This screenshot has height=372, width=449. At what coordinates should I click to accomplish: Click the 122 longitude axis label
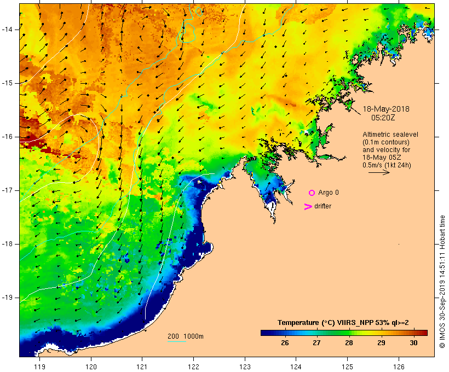(x=194, y=367)
